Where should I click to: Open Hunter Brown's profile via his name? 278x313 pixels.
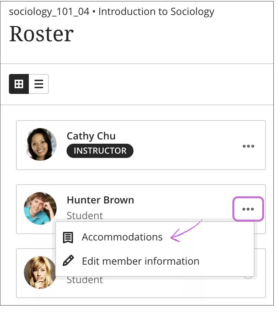[100, 200]
